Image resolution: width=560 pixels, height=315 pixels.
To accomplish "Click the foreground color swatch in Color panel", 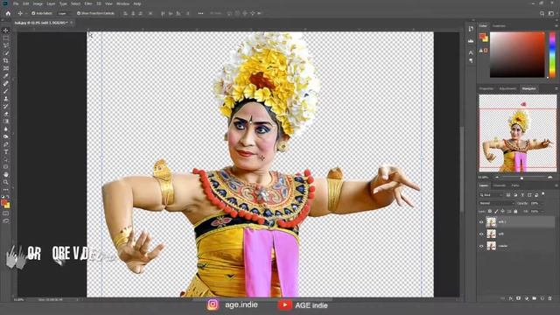I will [482, 36].
